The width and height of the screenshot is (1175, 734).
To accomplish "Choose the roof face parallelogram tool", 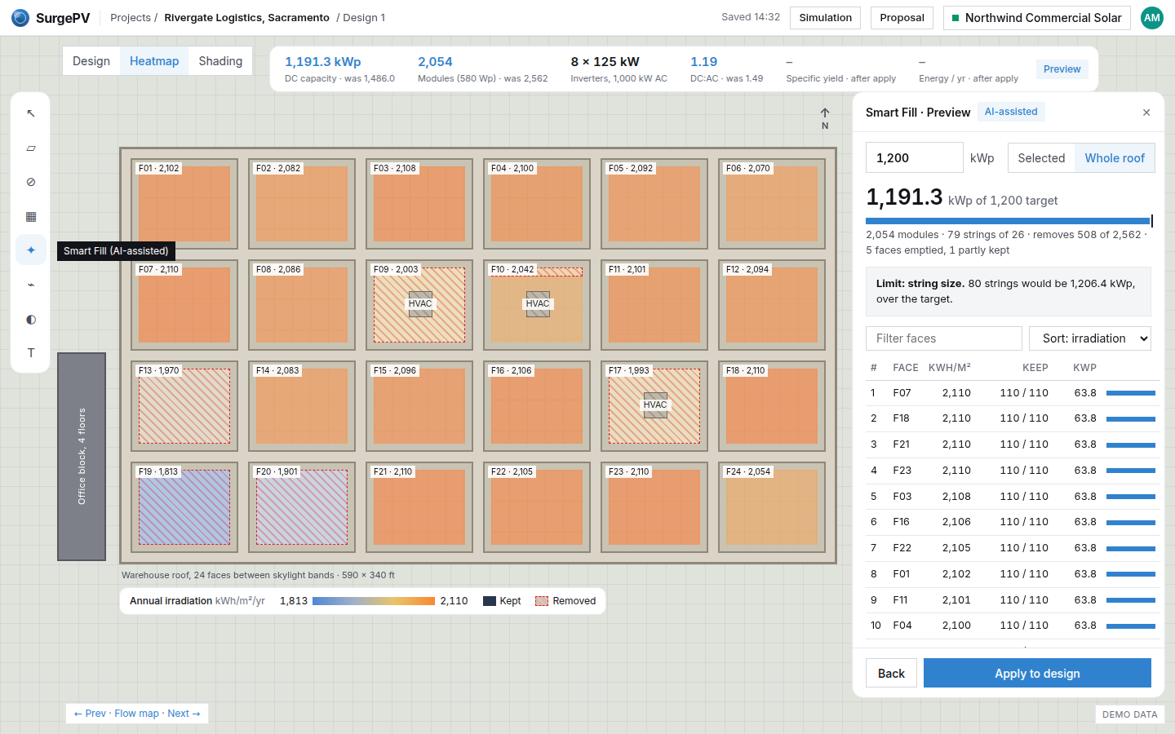I will [x=31, y=148].
